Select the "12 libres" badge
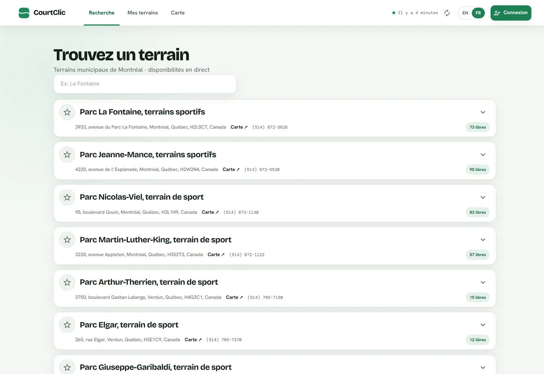Screen dimensions: 544x374 point(478,340)
